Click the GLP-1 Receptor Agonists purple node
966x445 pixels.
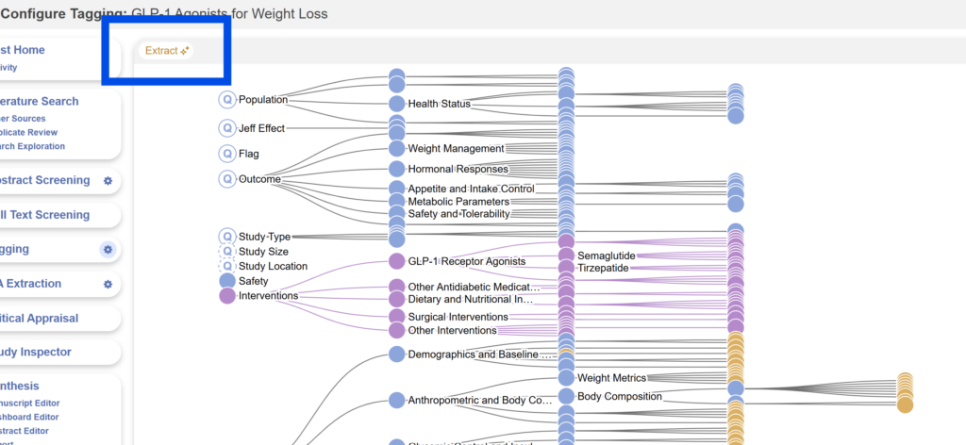(397, 261)
